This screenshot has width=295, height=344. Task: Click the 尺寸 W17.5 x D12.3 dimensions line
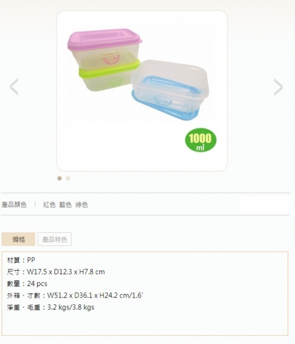tap(56, 272)
